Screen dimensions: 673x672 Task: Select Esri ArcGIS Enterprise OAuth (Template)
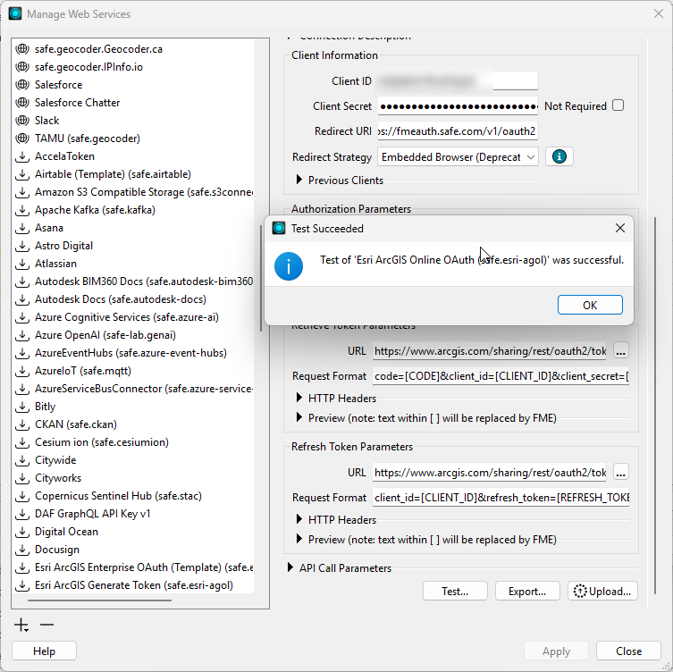(x=134, y=567)
